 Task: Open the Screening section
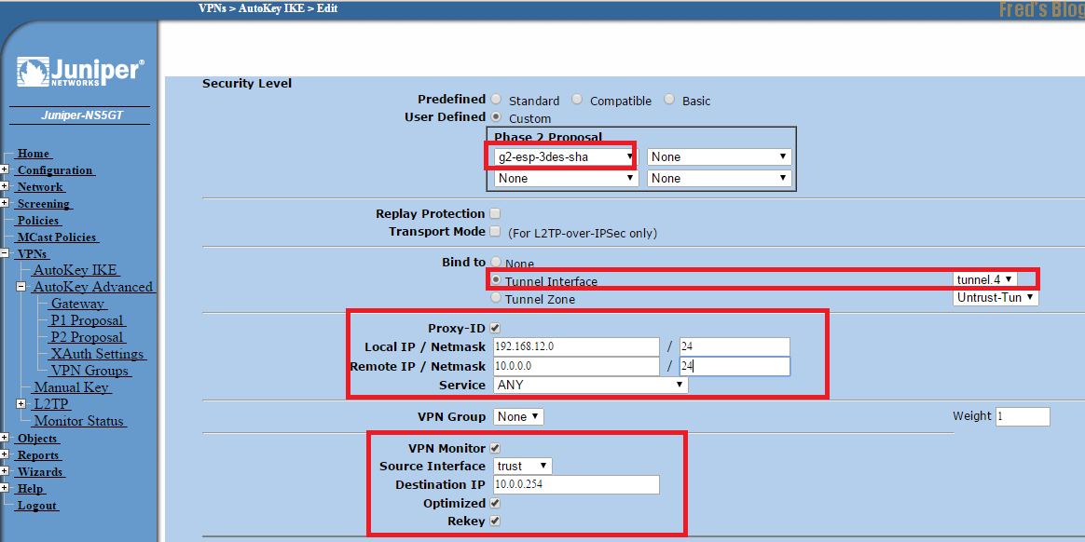(44, 204)
